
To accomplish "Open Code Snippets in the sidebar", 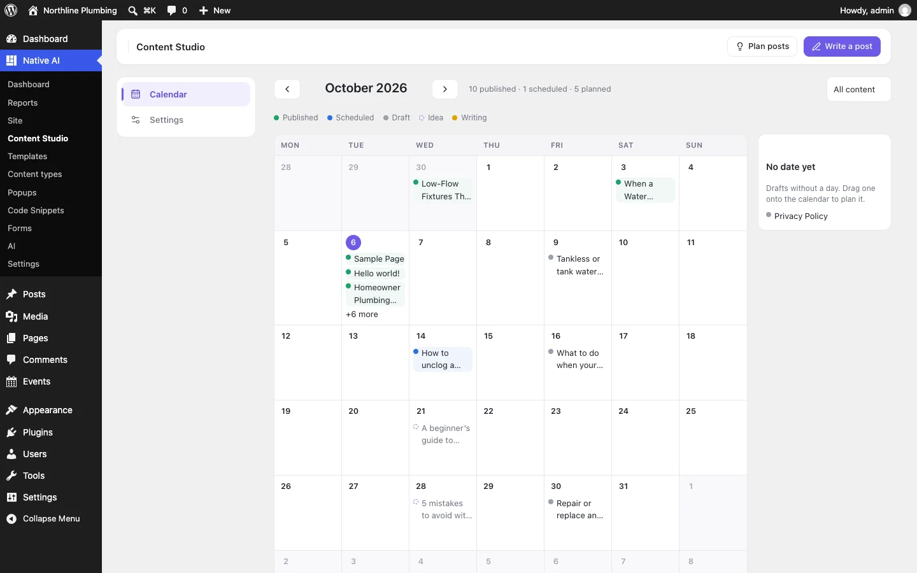I will click(36, 210).
